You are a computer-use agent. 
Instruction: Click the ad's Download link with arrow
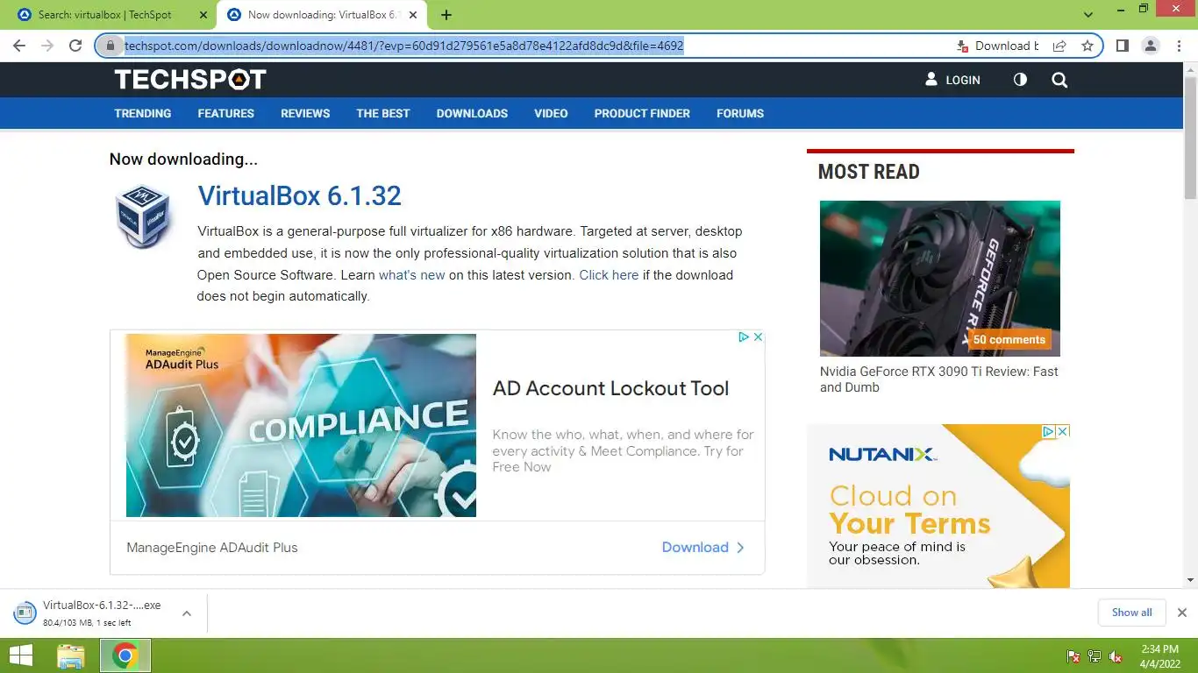pos(703,547)
